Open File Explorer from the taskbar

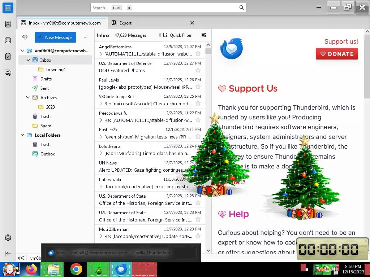[53, 269]
